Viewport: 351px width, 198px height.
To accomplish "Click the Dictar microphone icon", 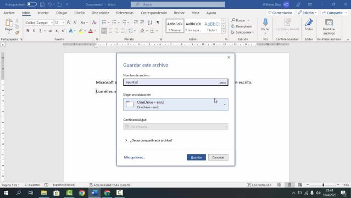I will 265,22.
